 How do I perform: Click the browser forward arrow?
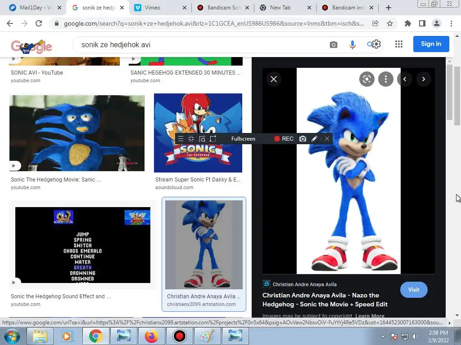tap(24, 23)
